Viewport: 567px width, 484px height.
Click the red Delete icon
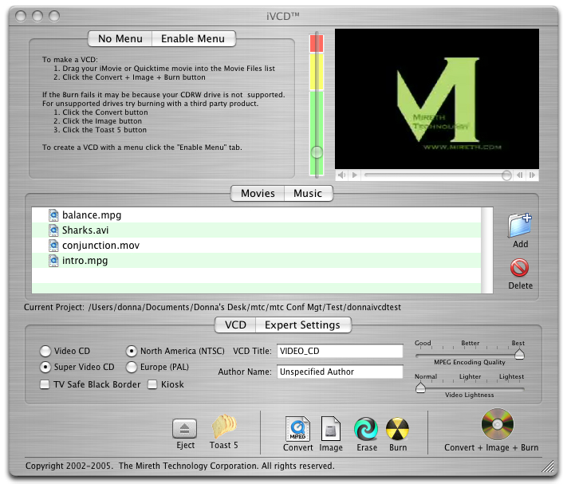point(519,268)
